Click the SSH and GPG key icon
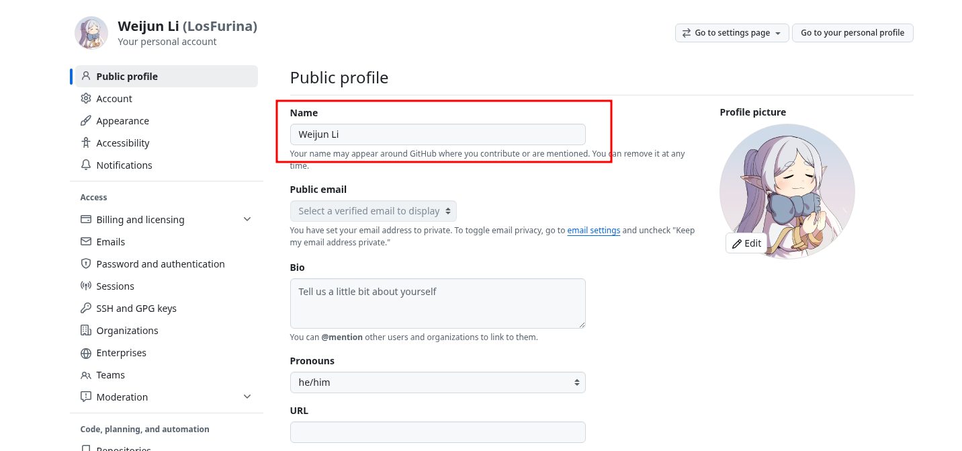This screenshot has width=962, height=451. point(85,308)
